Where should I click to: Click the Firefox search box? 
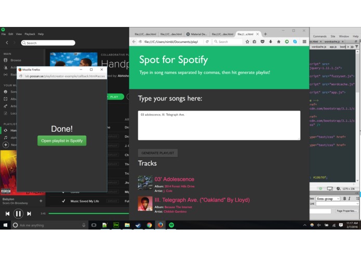click(228, 42)
